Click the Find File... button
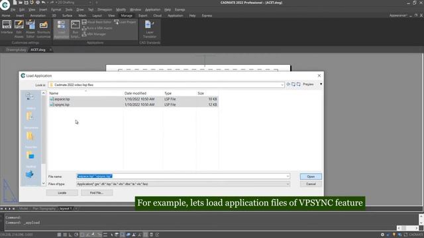424x238 pixels. point(97,192)
